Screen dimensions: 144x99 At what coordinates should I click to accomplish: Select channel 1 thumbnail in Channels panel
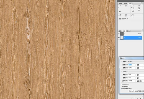[x=122, y=34]
